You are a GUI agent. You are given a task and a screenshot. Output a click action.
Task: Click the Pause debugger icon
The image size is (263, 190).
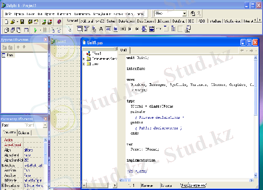coord(45,30)
